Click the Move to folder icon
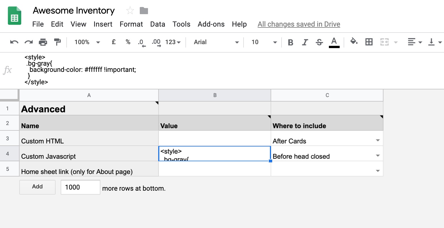The height and width of the screenshot is (228, 444). coord(144,11)
